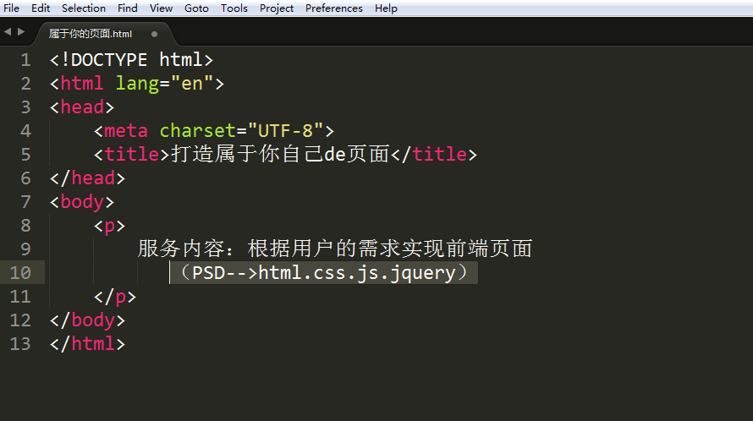
Task: Open the Project menu
Action: (x=277, y=8)
